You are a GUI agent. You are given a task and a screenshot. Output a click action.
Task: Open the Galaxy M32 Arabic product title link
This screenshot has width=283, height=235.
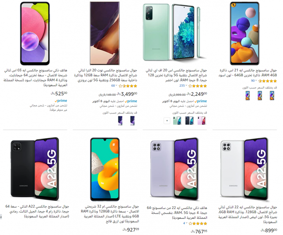pos(110,214)
